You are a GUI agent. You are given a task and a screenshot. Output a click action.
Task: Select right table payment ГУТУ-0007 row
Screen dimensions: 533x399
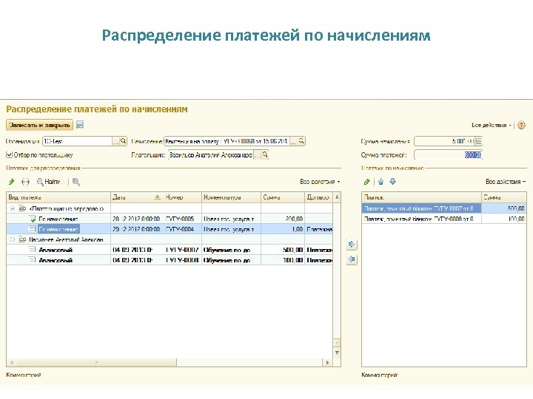pos(444,208)
